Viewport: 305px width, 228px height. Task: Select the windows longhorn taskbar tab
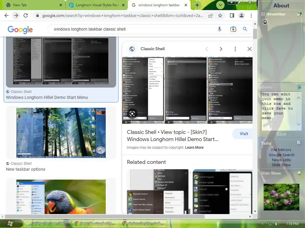pyautogui.click(x=160, y=5)
